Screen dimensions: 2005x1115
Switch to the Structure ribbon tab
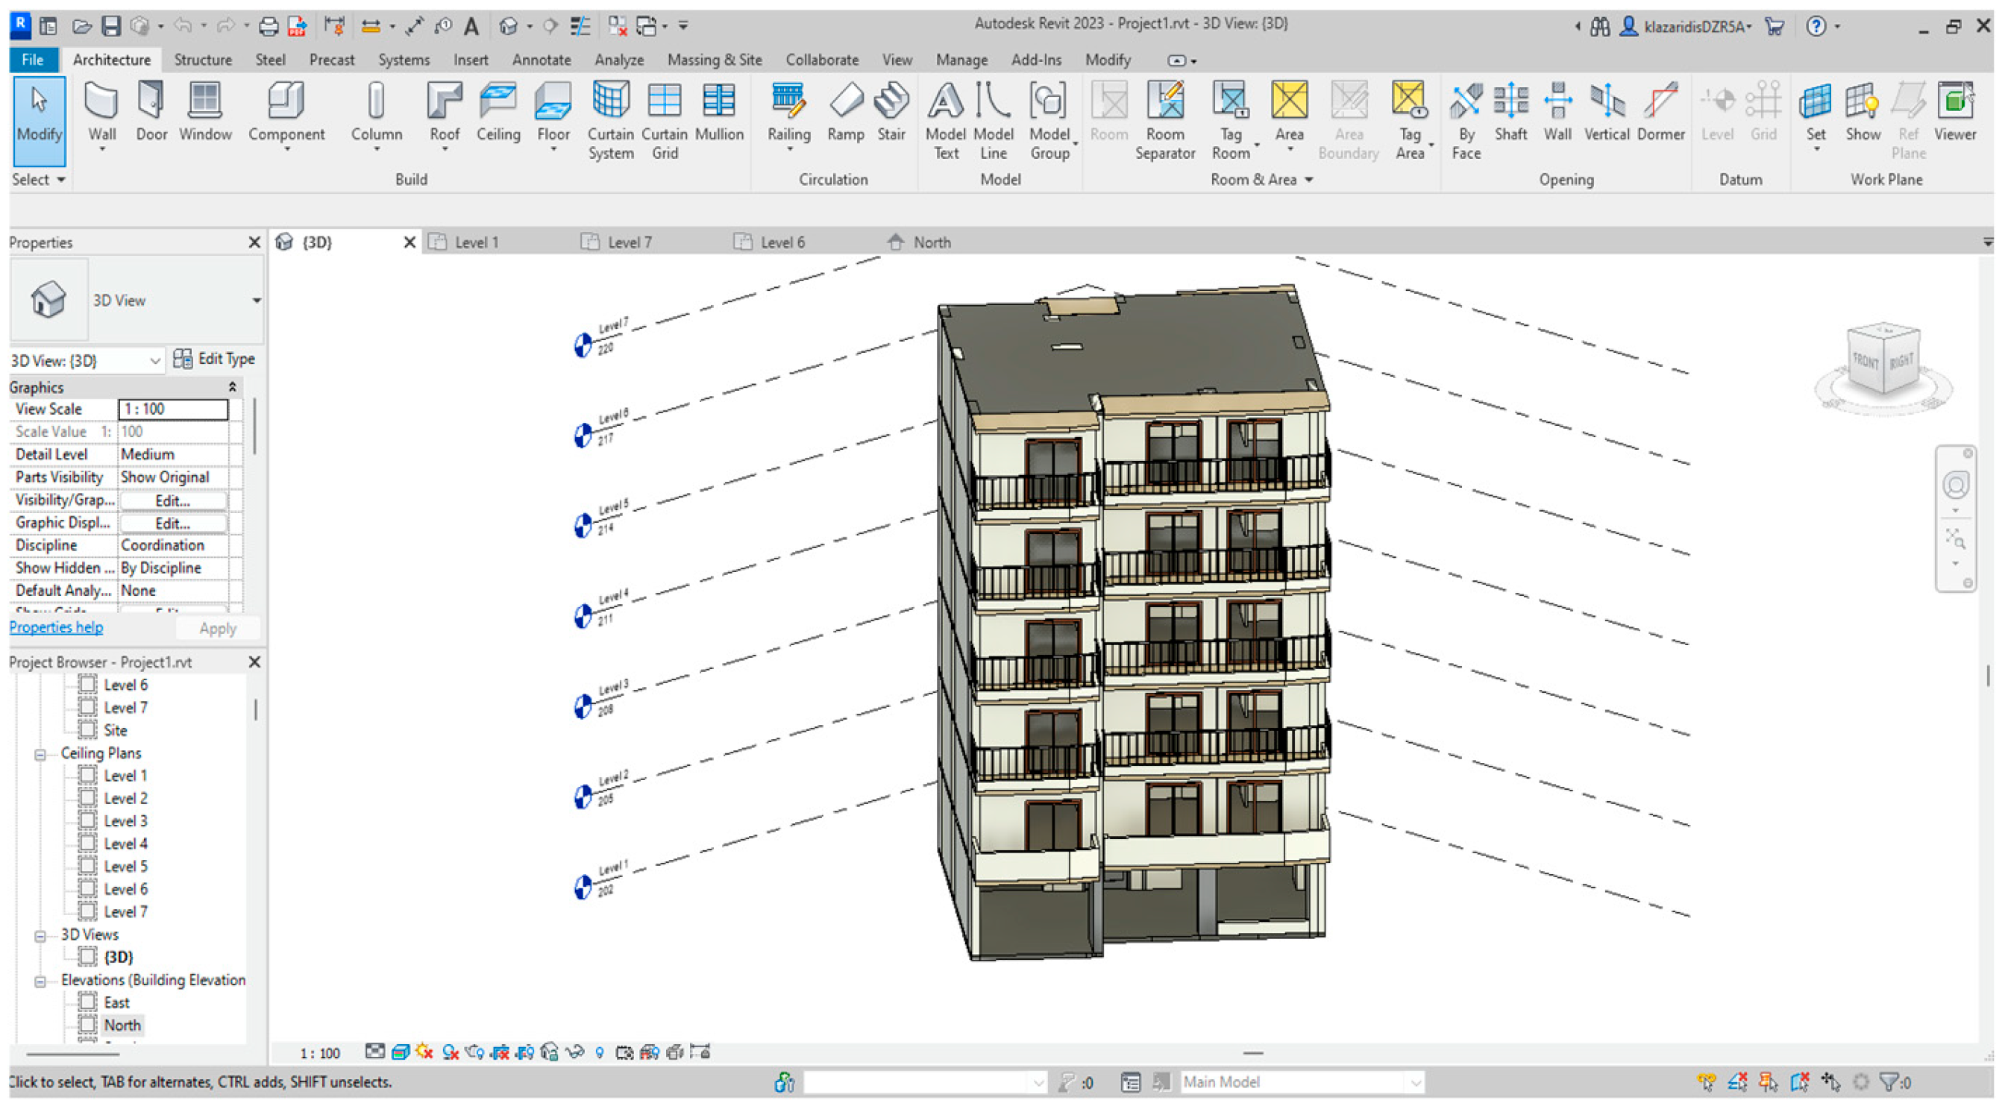[202, 60]
